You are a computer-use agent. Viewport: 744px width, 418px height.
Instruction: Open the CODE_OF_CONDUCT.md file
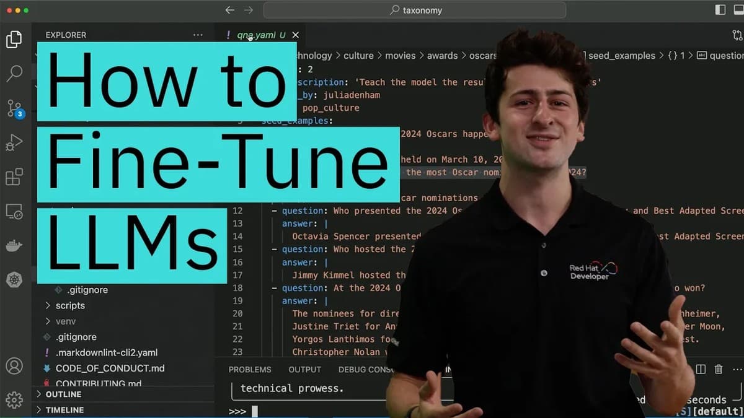click(x=110, y=368)
